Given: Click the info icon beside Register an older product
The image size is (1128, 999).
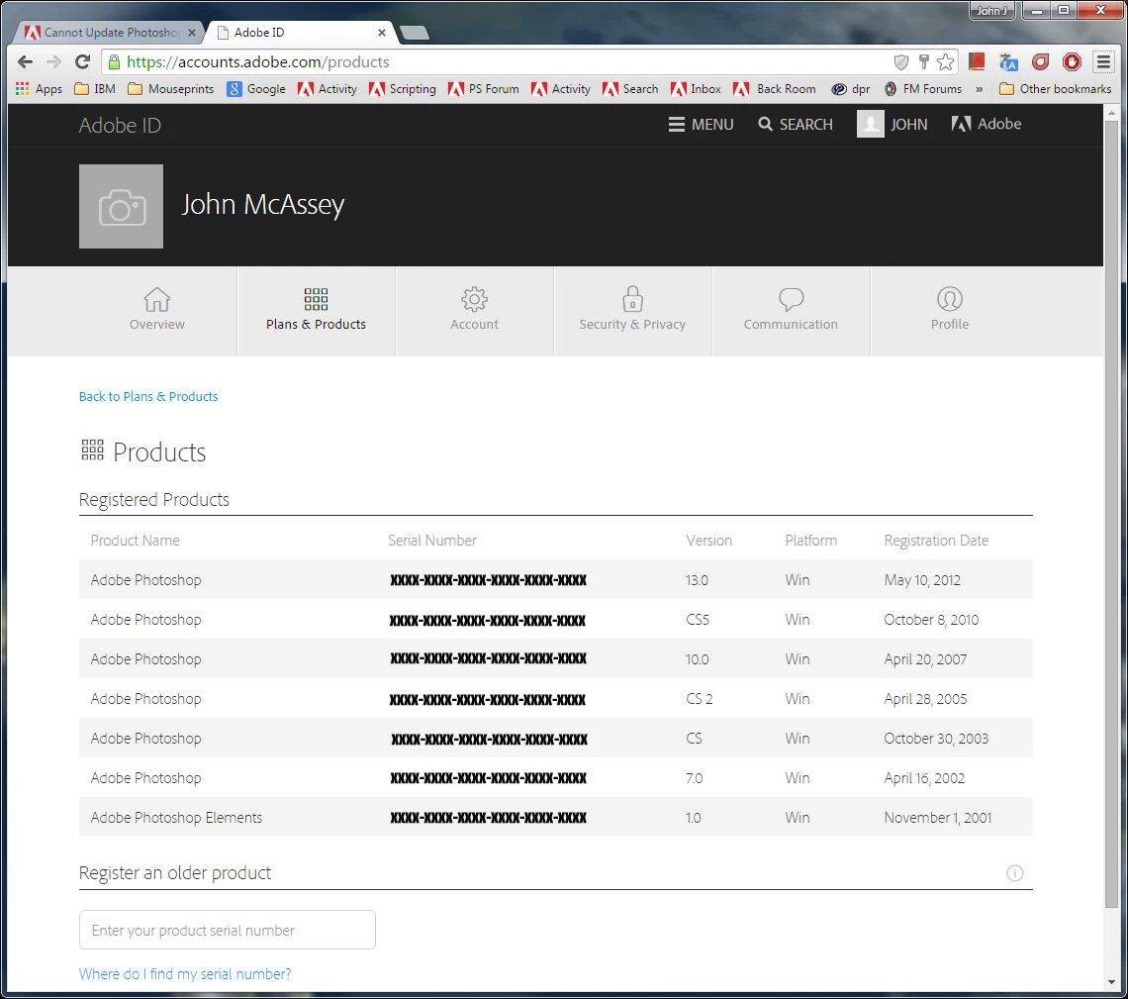Looking at the screenshot, I should [1014, 873].
